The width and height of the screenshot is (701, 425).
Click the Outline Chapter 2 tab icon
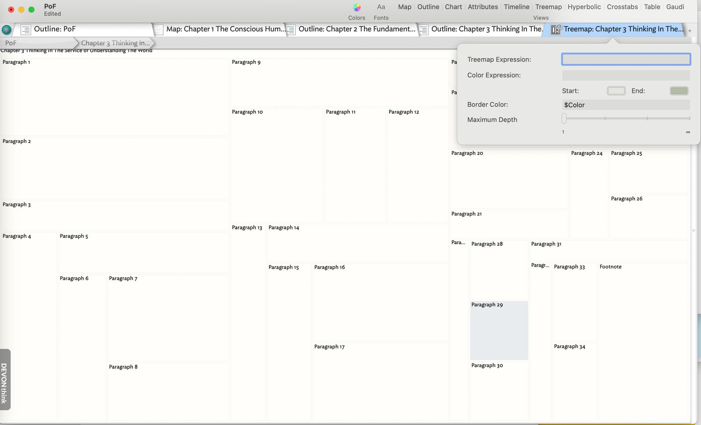tap(291, 30)
